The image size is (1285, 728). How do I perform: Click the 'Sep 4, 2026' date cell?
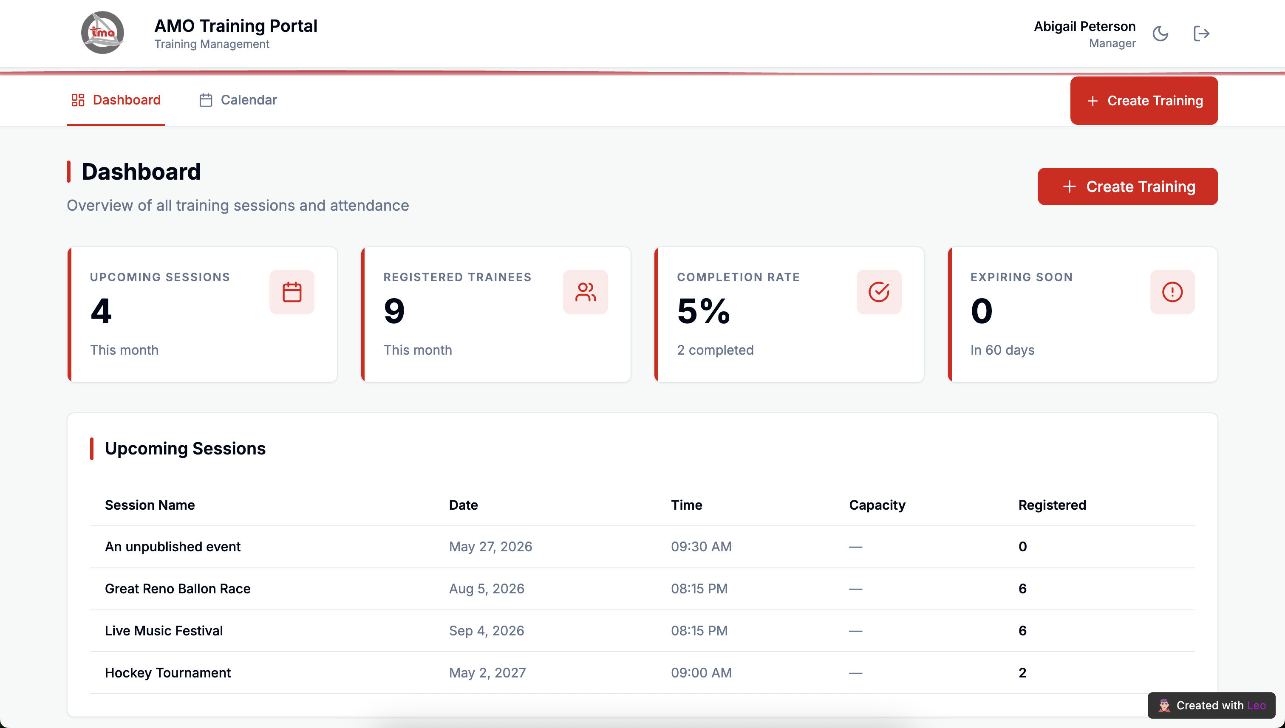(486, 630)
